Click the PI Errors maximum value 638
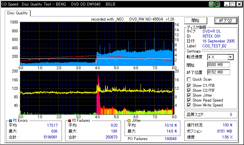The height and width of the screenshot is (145, 244). 54,131
